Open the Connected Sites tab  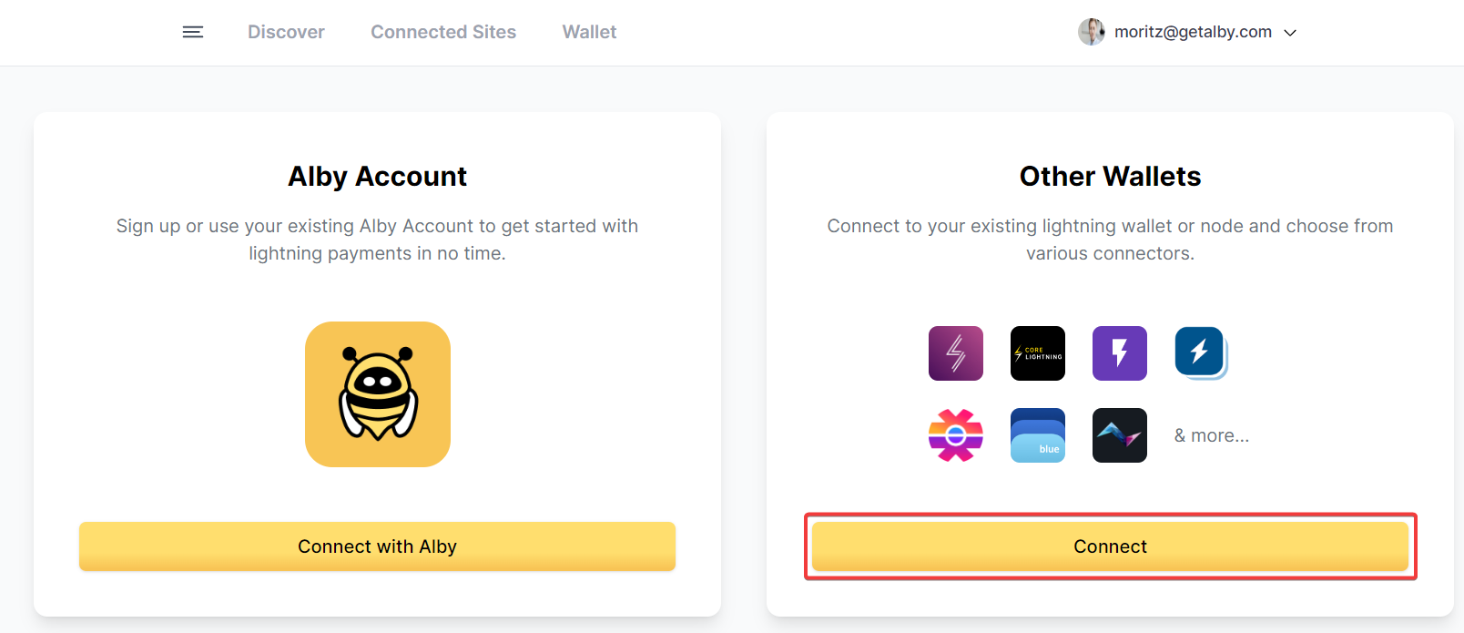point(443,32)
